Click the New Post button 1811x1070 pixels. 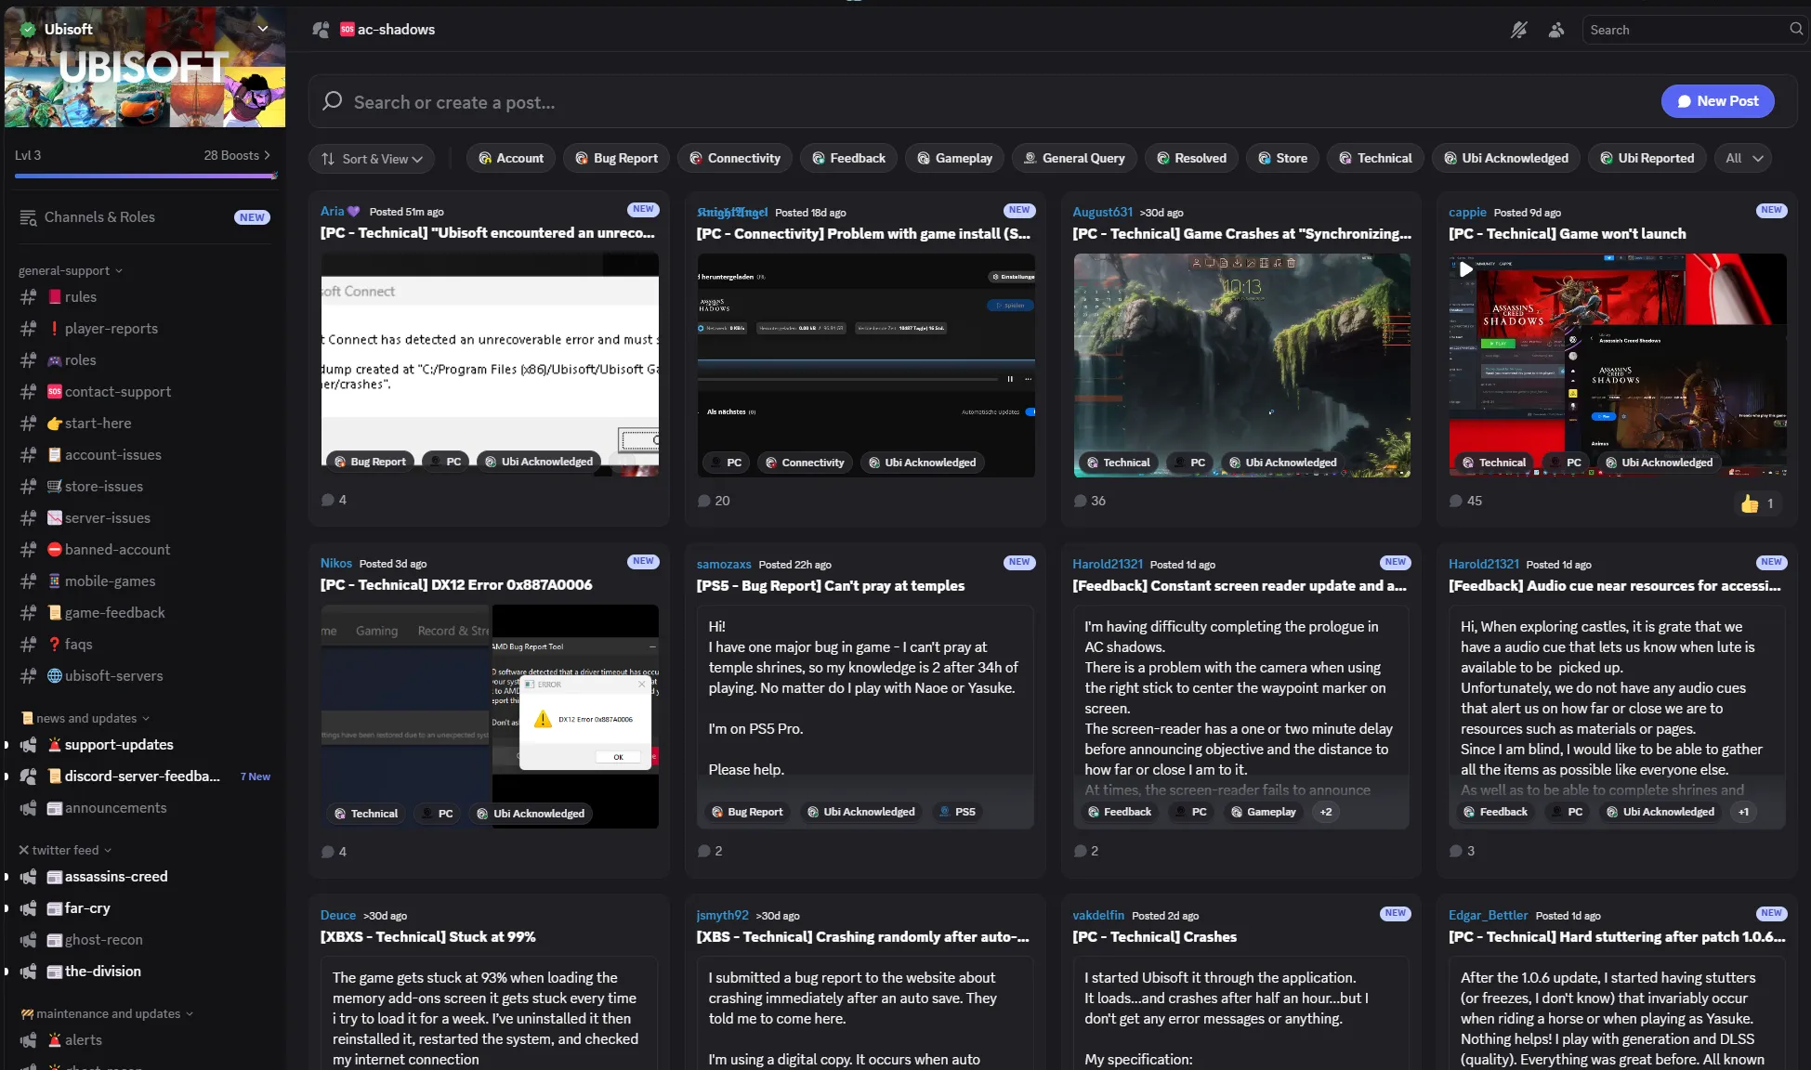click(1717, 101)
